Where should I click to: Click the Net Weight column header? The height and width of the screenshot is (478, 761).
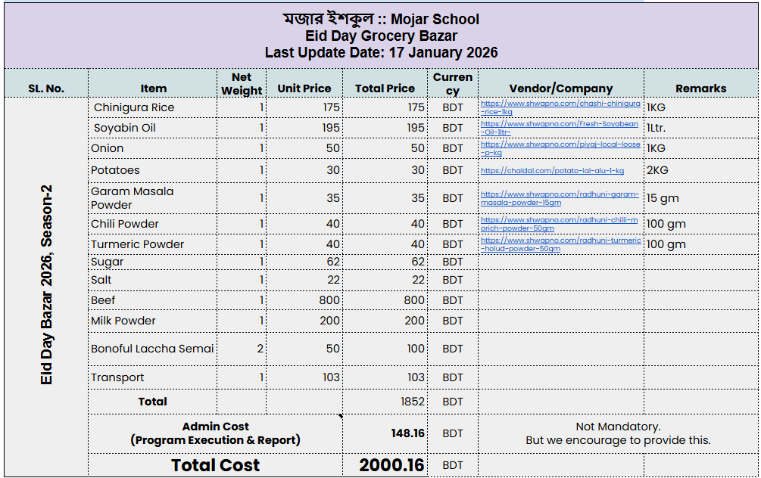242,83
